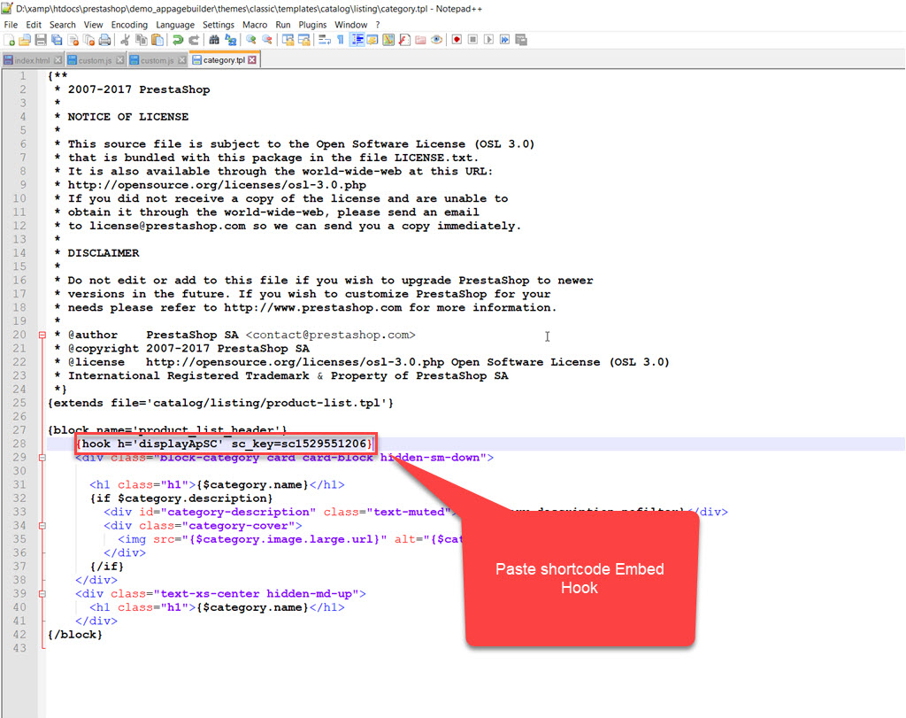Screen dimensions: 906x718
Task: Toggle word wrap in toolbar
Action: [324, 40]
